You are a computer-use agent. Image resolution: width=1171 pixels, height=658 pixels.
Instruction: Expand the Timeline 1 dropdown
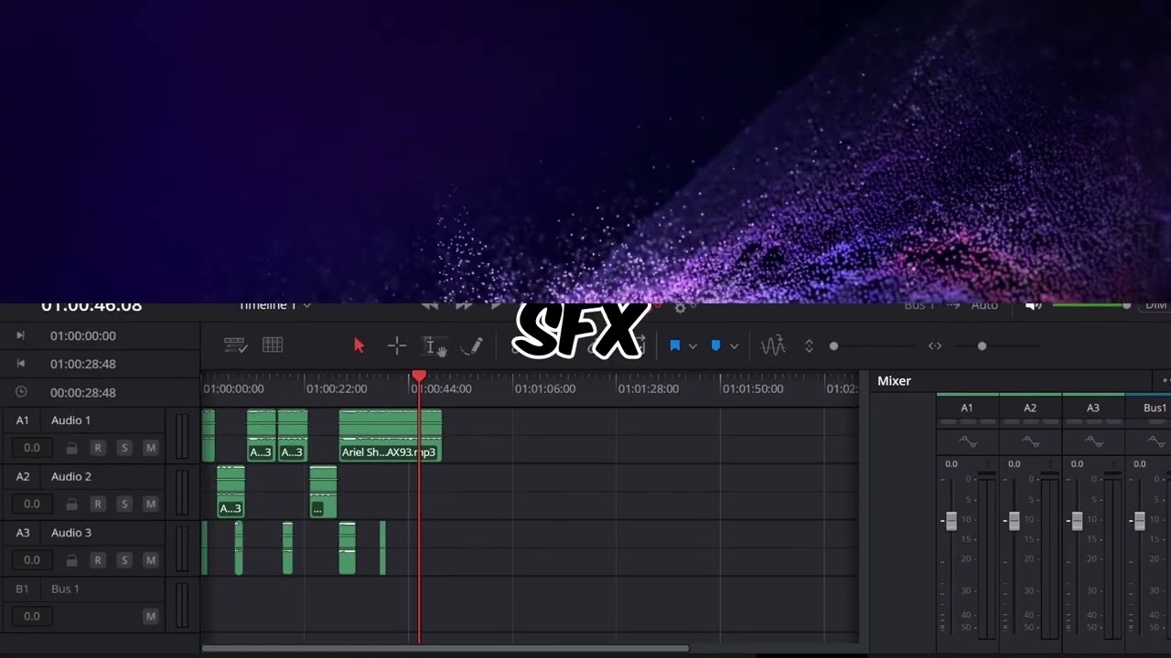306,305
